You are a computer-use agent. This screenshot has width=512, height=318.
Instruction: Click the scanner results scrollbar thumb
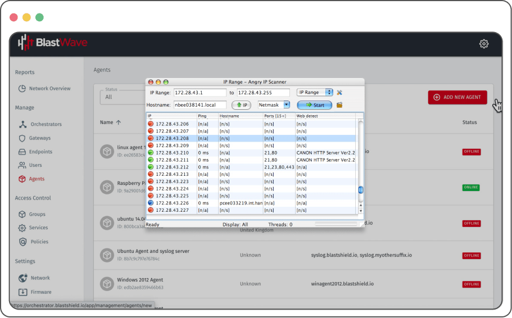360,190
